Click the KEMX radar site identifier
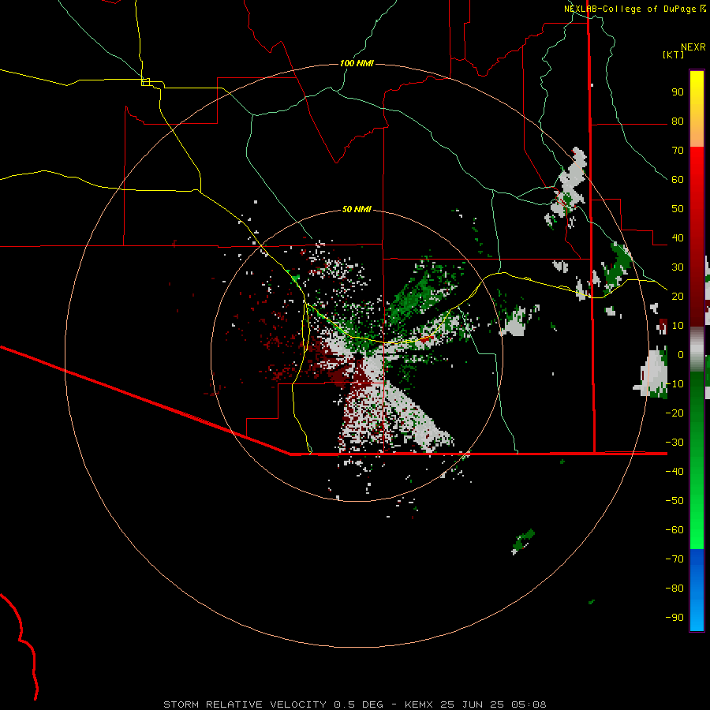Screen dimensions: 710x710 click(419, 704)
